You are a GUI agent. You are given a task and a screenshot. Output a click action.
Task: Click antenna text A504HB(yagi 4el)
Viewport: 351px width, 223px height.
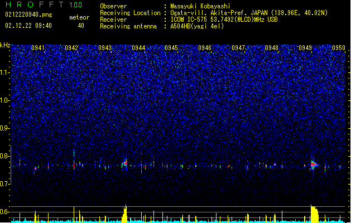[x=197, y=26]
